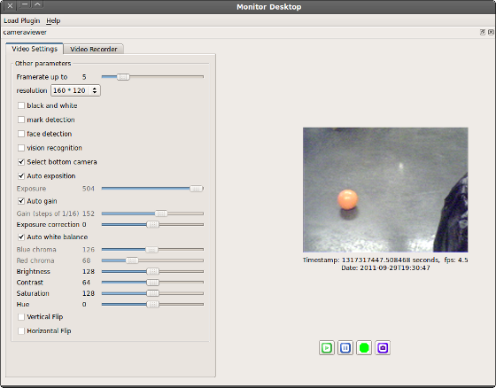Click the green record circle button
This screenshot has height=388, width=496.
(x=364, y=348)
